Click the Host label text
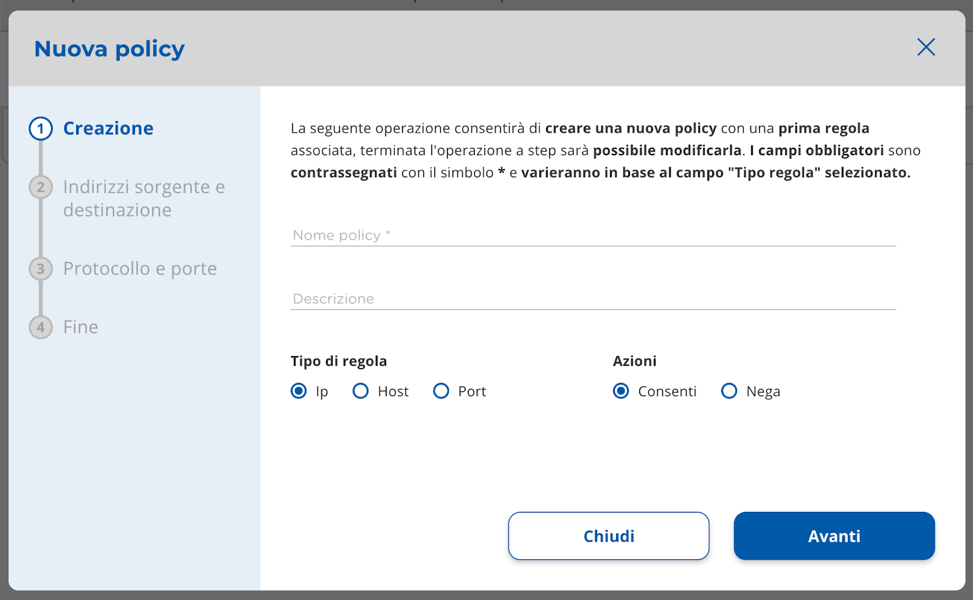Screen dimensions: 973x600 tap(393, 391)
